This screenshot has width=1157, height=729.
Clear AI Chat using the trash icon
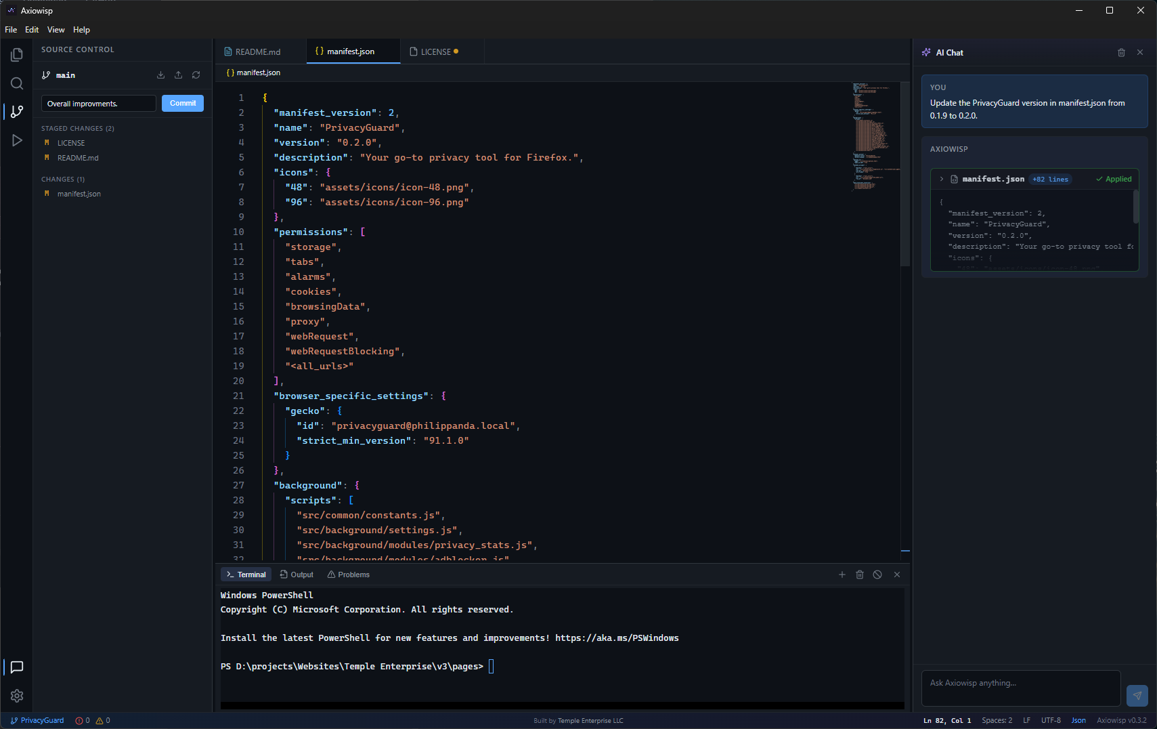[x=1120, y=52]
